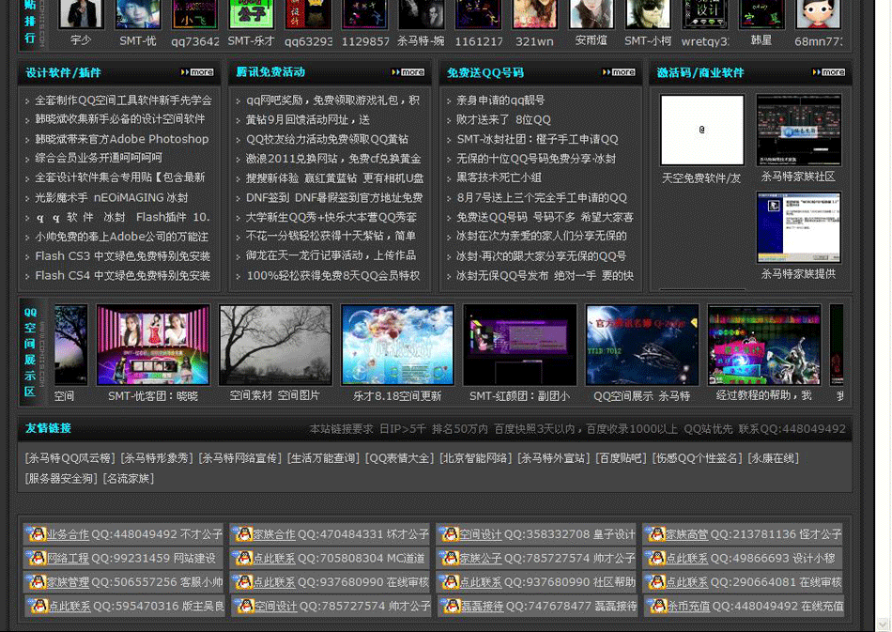Open the 杀马特形象秀 friend link
The height and width of the screenshot is (632, 892).
(x=158, y=458)
